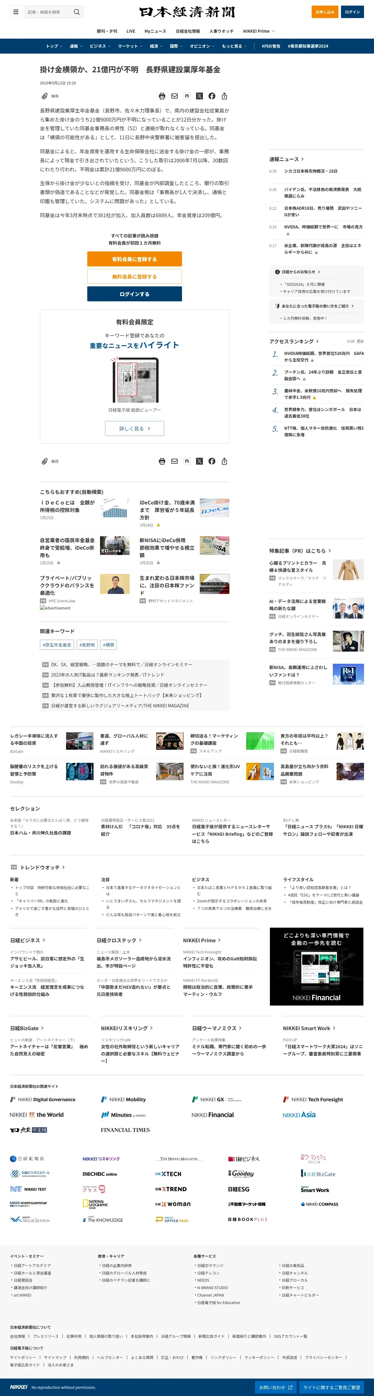Click the ログインする button

134,294
